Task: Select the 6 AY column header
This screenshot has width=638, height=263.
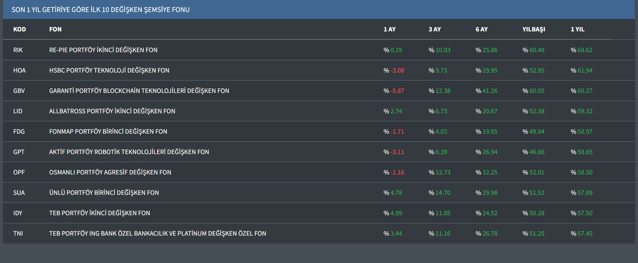Action: pyautogui.click(x=482, y=29)
